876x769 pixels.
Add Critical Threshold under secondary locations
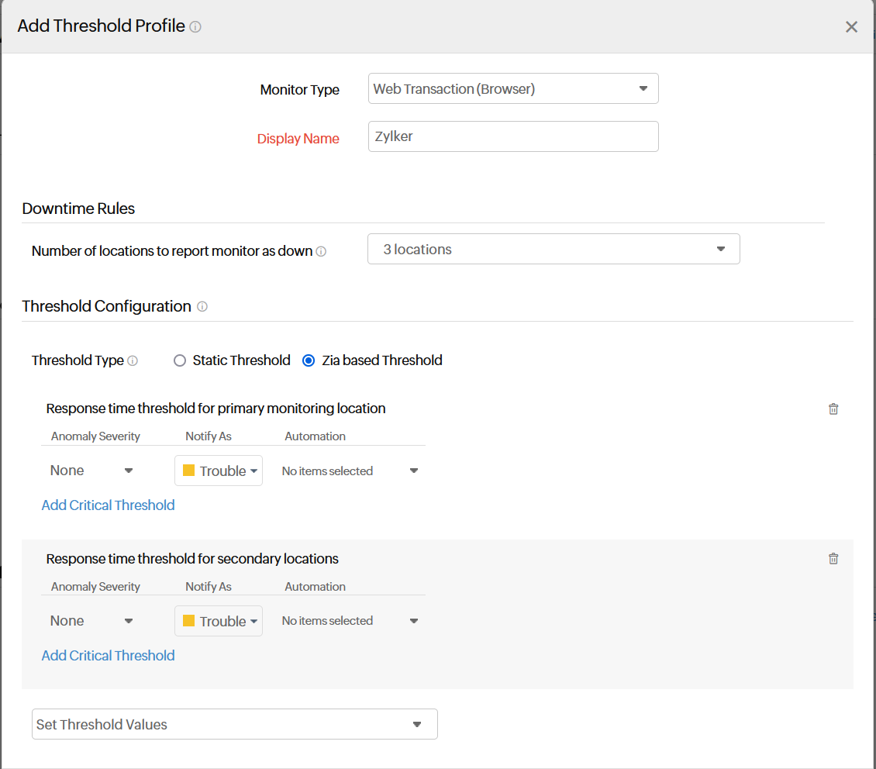[x=108, y=655]
